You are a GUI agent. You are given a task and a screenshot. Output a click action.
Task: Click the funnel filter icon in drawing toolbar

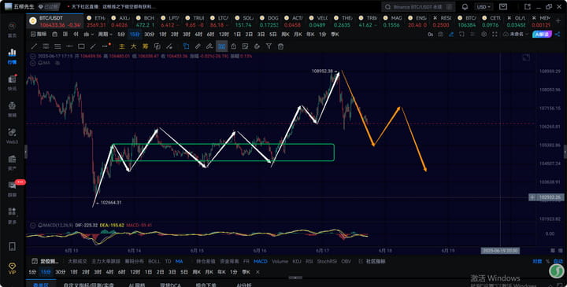pyautogui.click(x=269, y=46)
